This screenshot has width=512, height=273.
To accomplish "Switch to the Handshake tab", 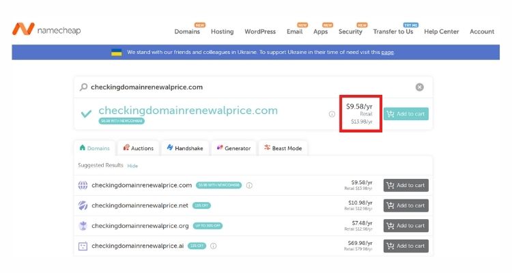I will (x=185, y=148).
